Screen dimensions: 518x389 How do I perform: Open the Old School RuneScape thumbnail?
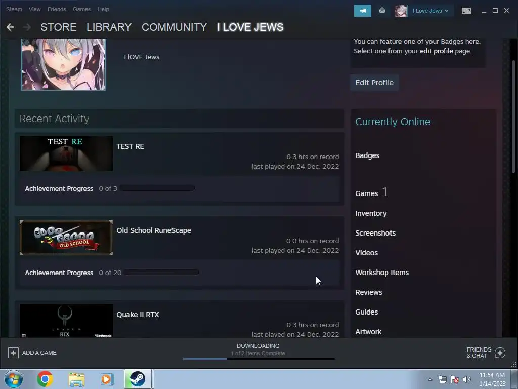[x=66, y=238]
